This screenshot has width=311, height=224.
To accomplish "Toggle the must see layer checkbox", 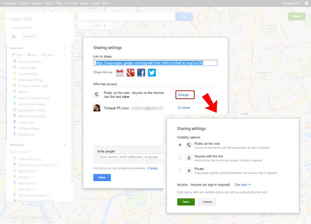I will pos(65,48).
